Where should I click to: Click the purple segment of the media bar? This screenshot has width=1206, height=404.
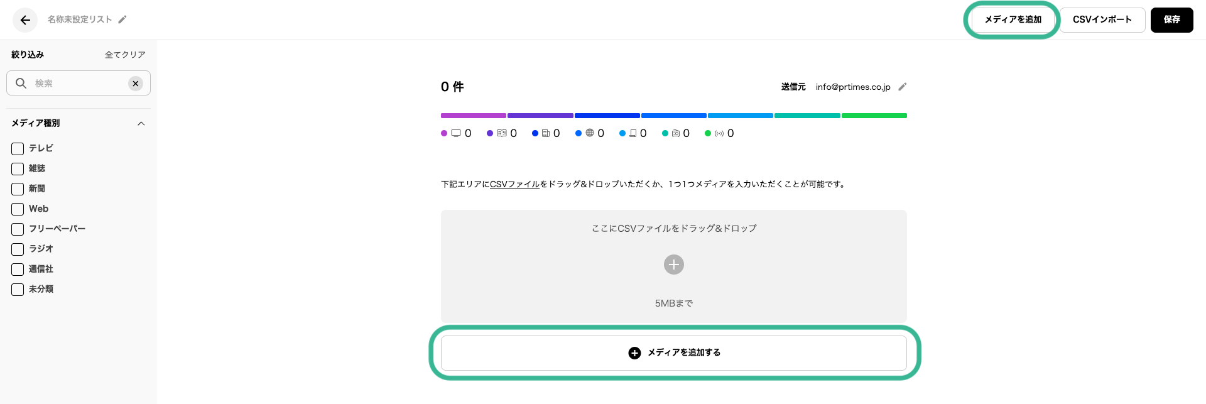tap(474, 116)
